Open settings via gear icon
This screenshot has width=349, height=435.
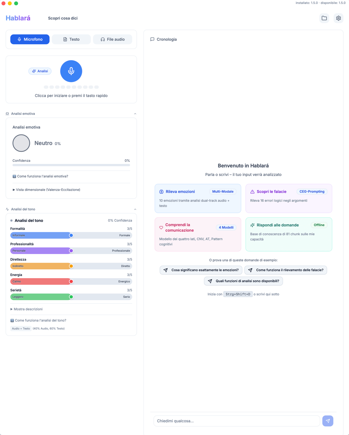point(338,18)
